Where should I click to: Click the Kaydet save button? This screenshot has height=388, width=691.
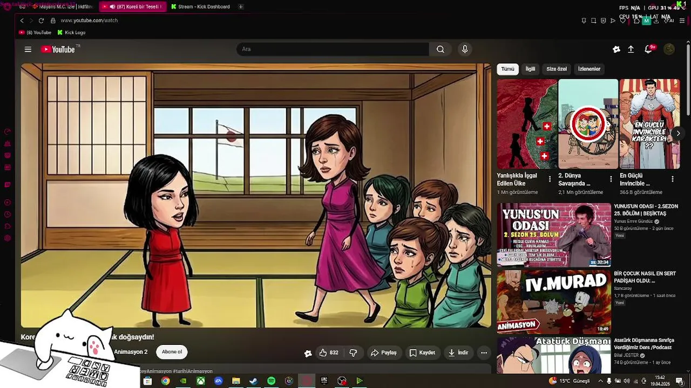(422, 352)
